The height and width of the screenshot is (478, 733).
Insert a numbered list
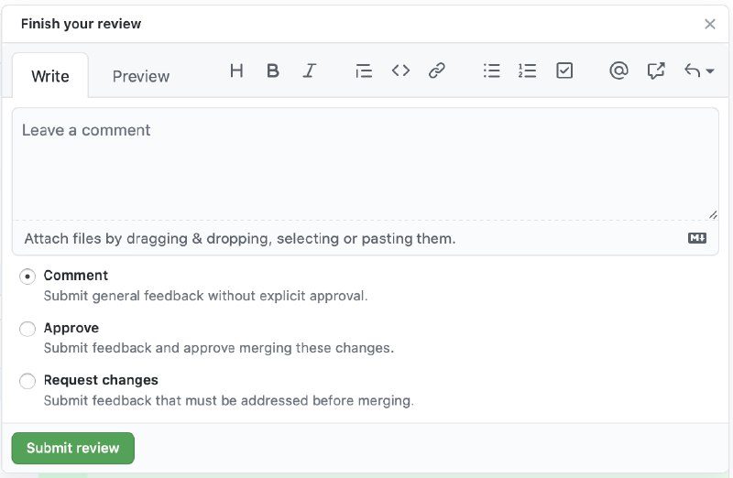click(527, 71)
